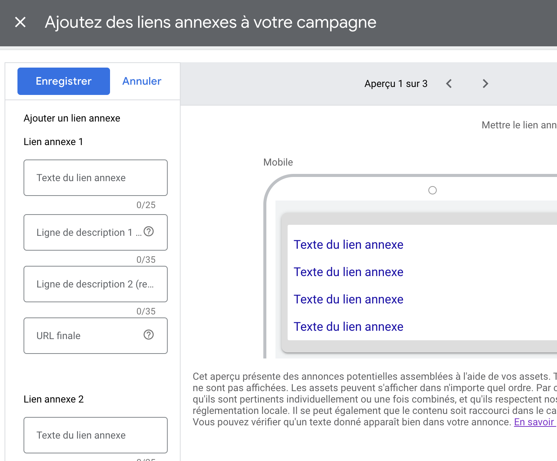Screen dimensions: 557x461
Task: Click the fourth Texte du lien annexe preview link
Action: 348,327
